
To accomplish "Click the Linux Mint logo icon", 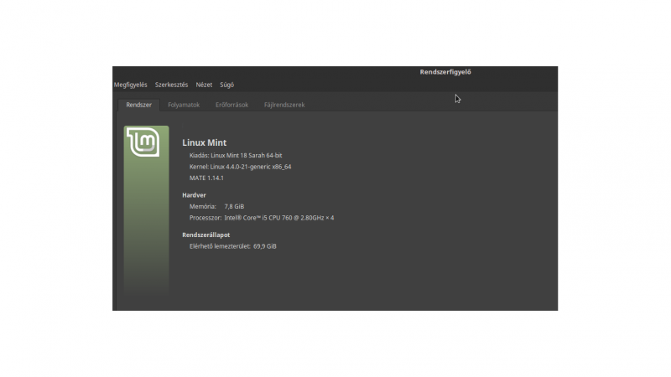I will pos(143,142).
